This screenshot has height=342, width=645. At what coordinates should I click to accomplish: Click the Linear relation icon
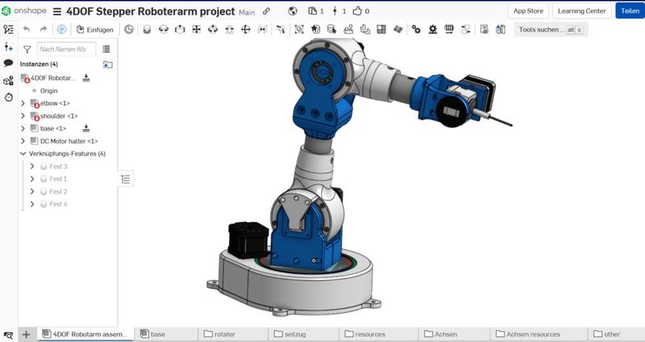466,29
